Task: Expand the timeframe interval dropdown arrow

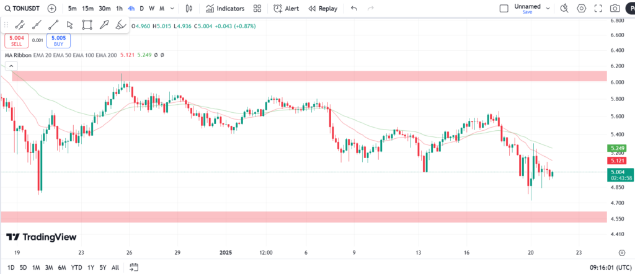Action: click(x=171, y=9)
